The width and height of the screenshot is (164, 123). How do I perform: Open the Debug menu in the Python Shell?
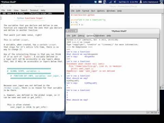coord(81,36)
